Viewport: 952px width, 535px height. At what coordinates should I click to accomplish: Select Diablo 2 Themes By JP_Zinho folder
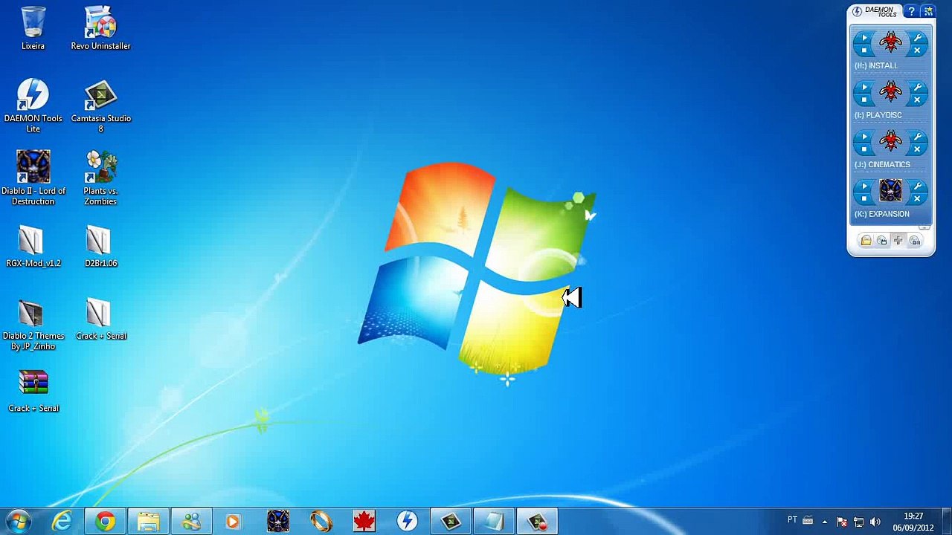(33, 325)
